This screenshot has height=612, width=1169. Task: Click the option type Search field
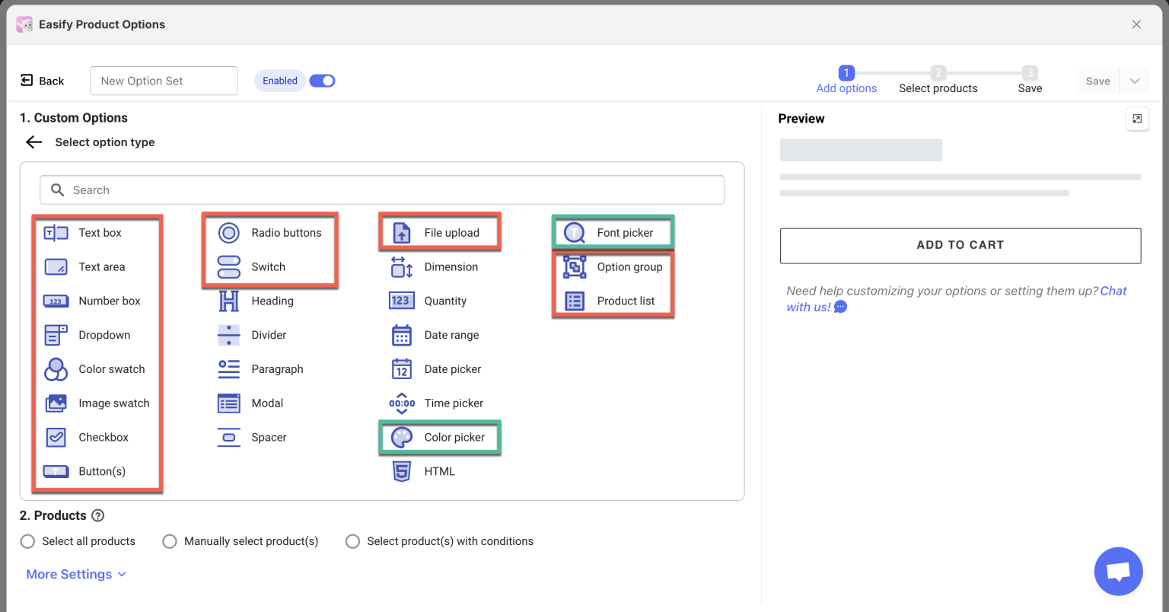pyautogui.click(x=382, y=190)
